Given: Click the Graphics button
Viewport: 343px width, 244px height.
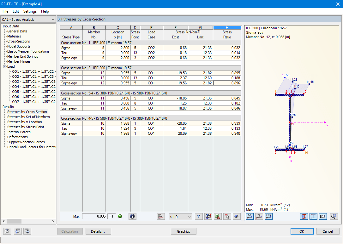Looking at the screenshot, I should (184, 231).
